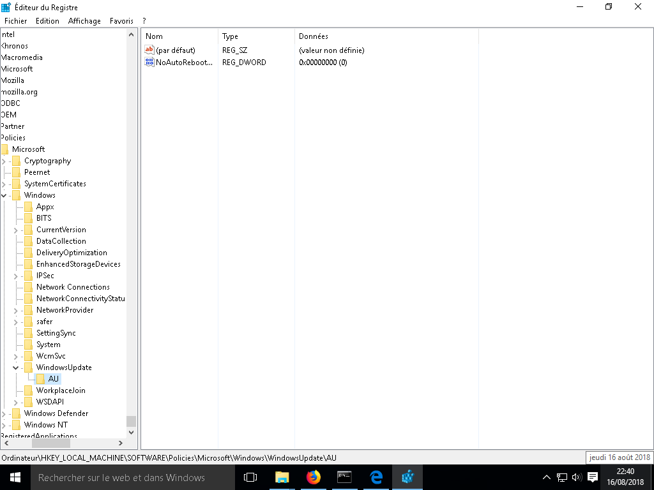Click the Policies Microsoft folder icon
Image resolution: width=654 pixels, height=490 pixels.
(x=4, y=149)
